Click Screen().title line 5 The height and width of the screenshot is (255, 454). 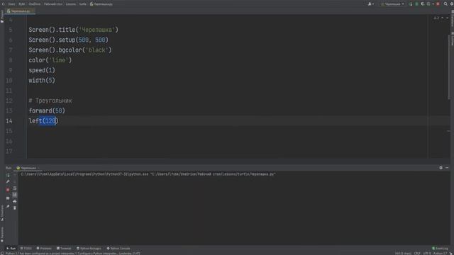pyautogui.click(x=74, y=30)
